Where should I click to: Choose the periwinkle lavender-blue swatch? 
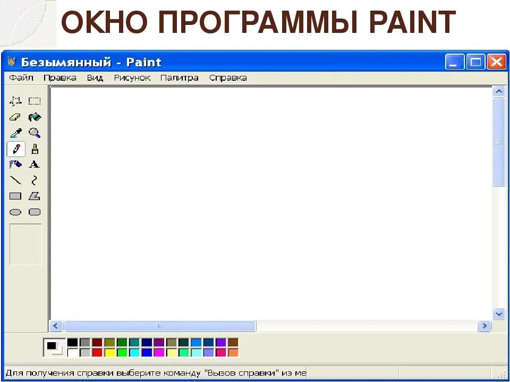coord(208,352)
